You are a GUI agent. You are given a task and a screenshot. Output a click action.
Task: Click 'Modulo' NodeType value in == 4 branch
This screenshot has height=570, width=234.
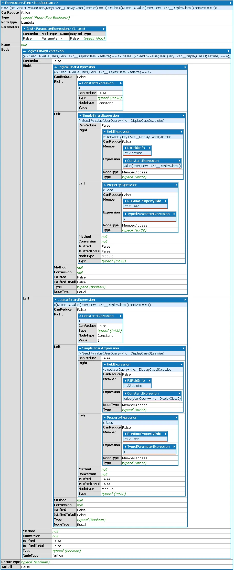click(108, 256)
